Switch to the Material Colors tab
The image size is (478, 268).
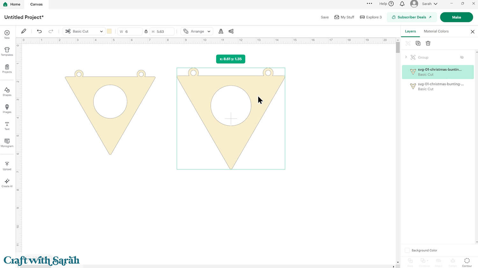tap(436, 31)
